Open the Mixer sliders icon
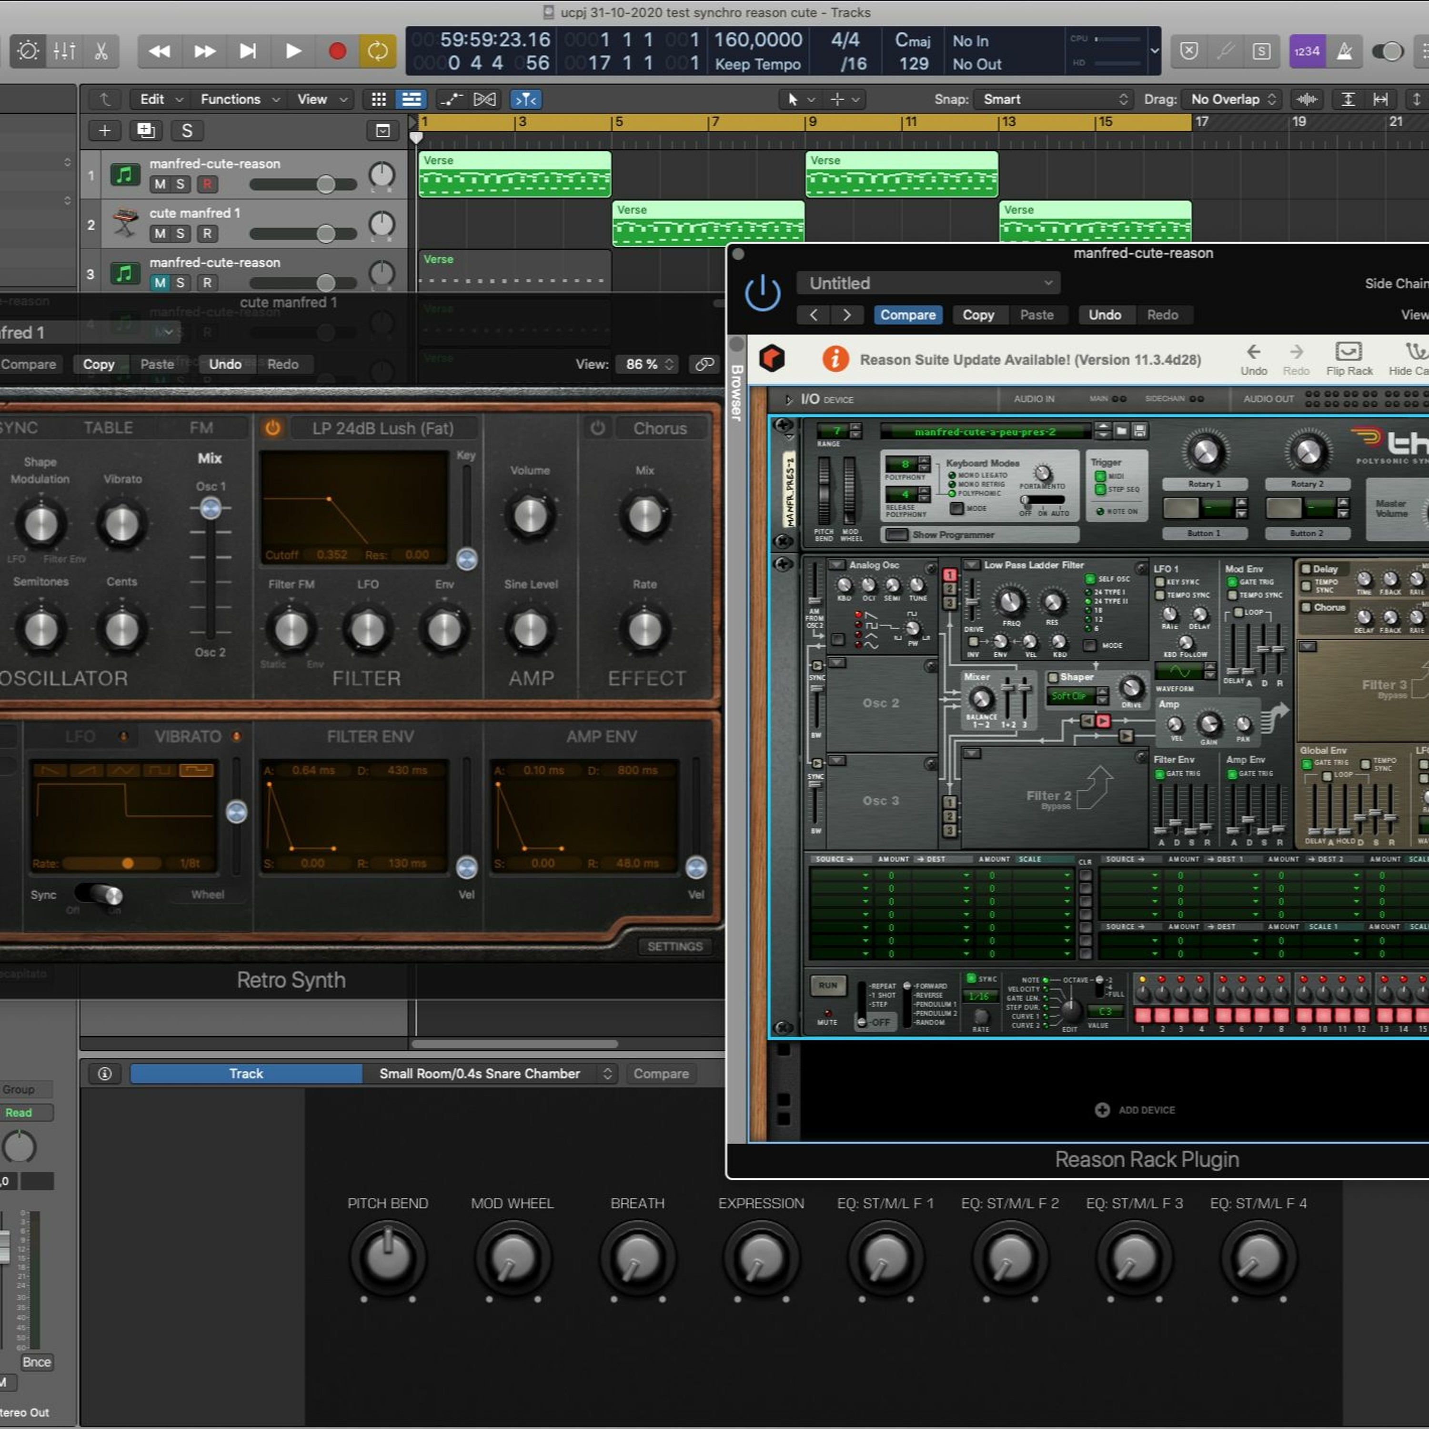1429x1429 pixels. 64,51
